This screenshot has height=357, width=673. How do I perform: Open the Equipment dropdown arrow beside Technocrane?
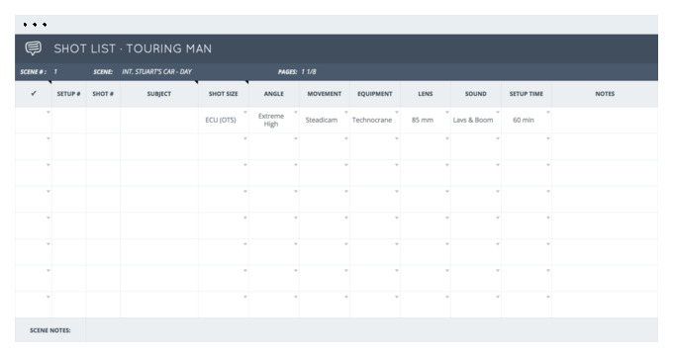coord(397,113)
